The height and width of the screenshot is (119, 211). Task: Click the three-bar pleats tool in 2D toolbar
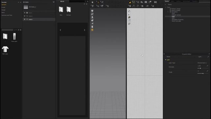pyautogui.click(x=155, y=2)
